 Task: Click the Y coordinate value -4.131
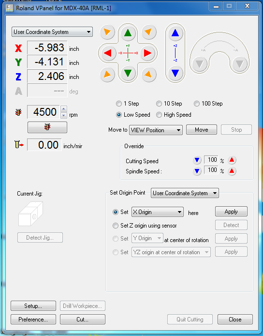[47, 62]
